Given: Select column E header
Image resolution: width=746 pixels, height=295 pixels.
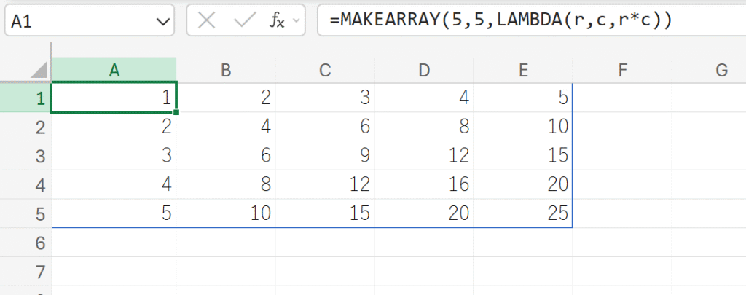Looking at the screenshot, I should [x=522, y=70].
